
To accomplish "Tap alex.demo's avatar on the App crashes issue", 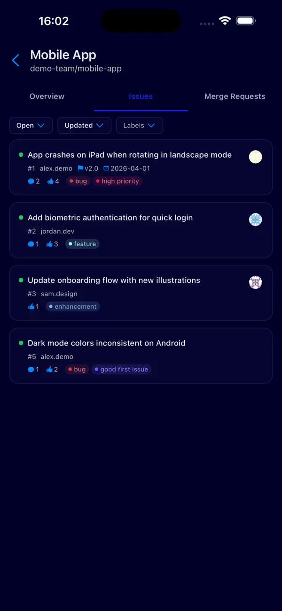I will (x=255, y=156).
